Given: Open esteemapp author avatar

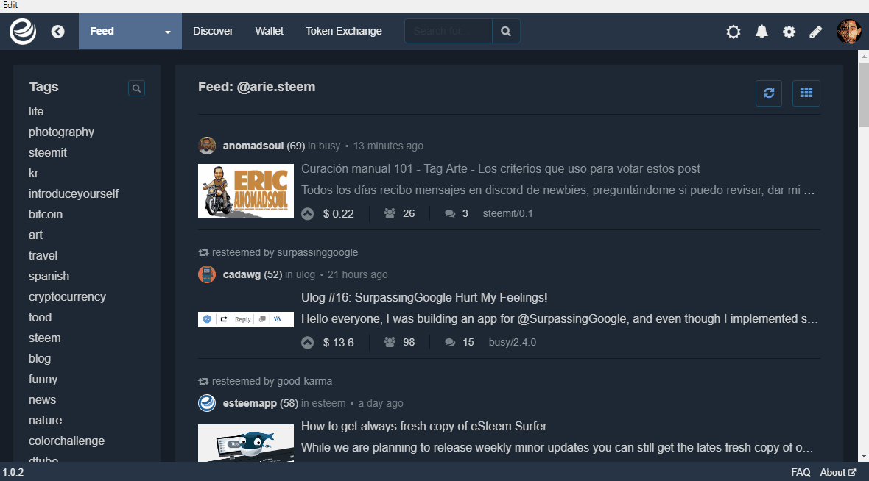Looking at the screenshot, I should click(207, 403).
